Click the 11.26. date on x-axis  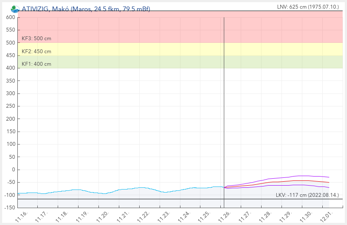pos(226,215)
